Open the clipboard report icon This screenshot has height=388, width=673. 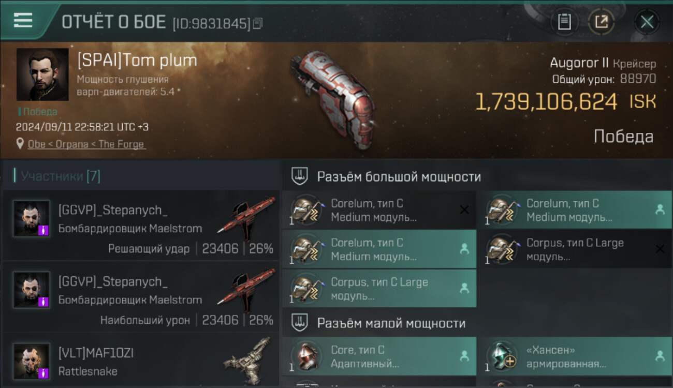point(564,22)
